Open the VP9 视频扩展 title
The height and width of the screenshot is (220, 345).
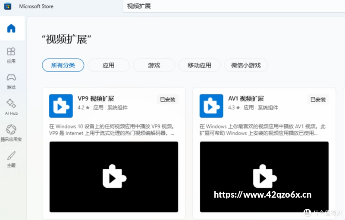(x=96, y=98)
